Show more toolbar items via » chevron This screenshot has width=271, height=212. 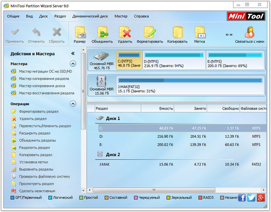(x=229, y=34)
